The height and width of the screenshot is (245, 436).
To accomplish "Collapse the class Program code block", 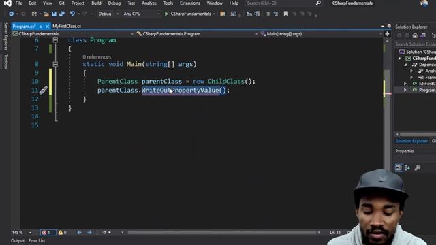I will tap(55, 40).
